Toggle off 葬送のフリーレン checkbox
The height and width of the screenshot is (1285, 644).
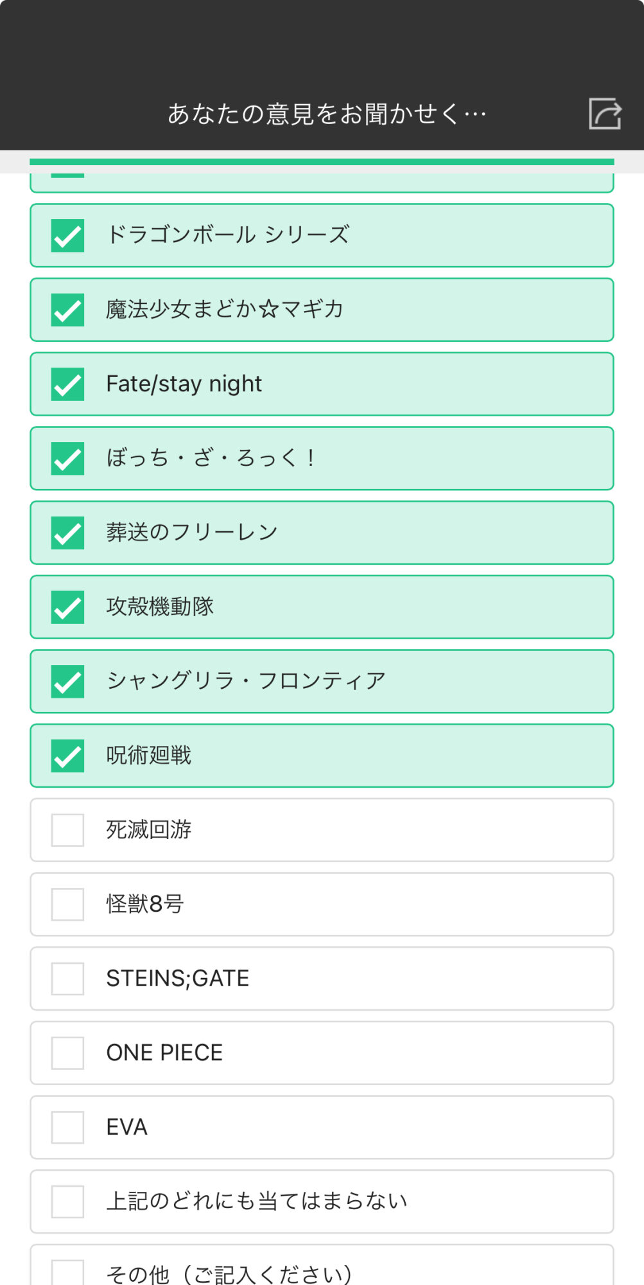pos(67,533)
